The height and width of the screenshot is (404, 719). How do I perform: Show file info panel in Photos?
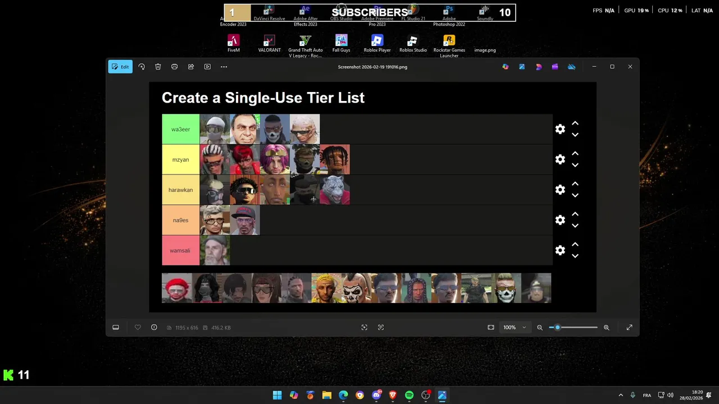point(154,328)
